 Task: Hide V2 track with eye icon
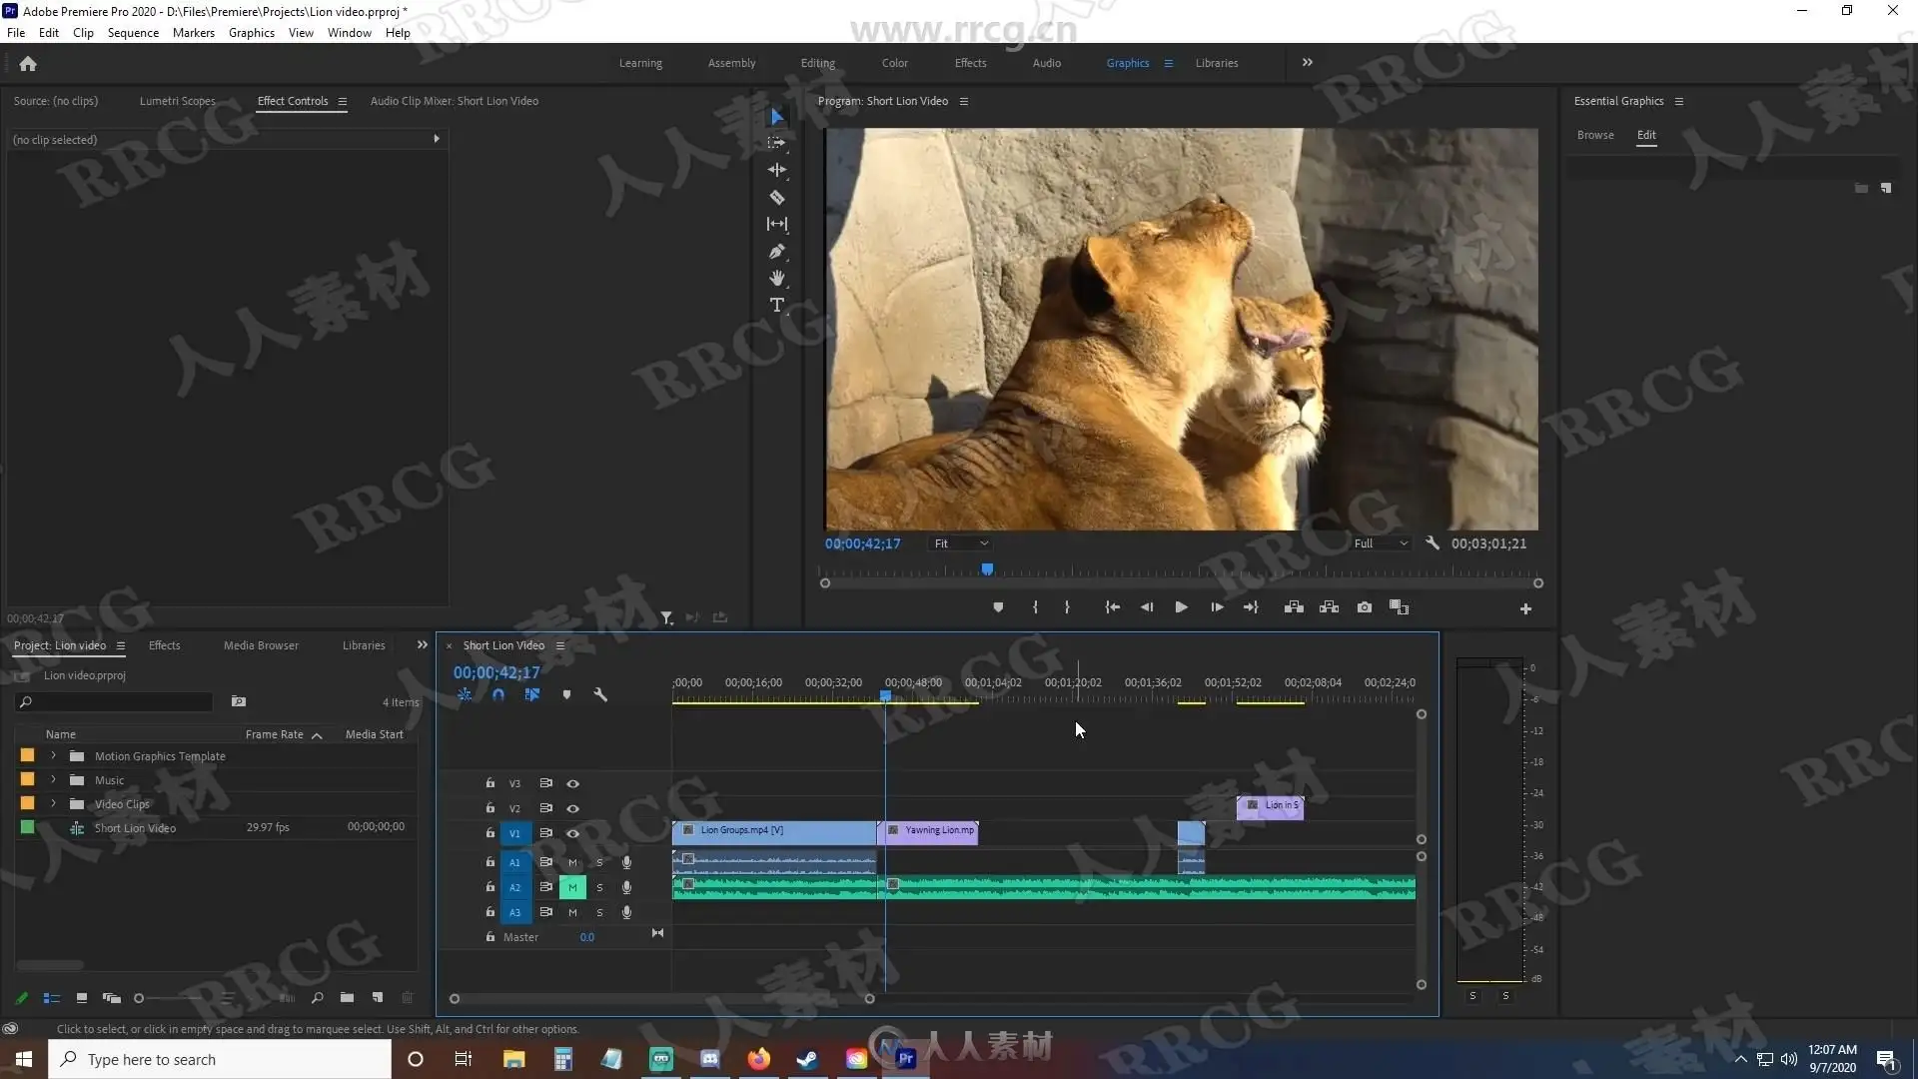(572, 808)
